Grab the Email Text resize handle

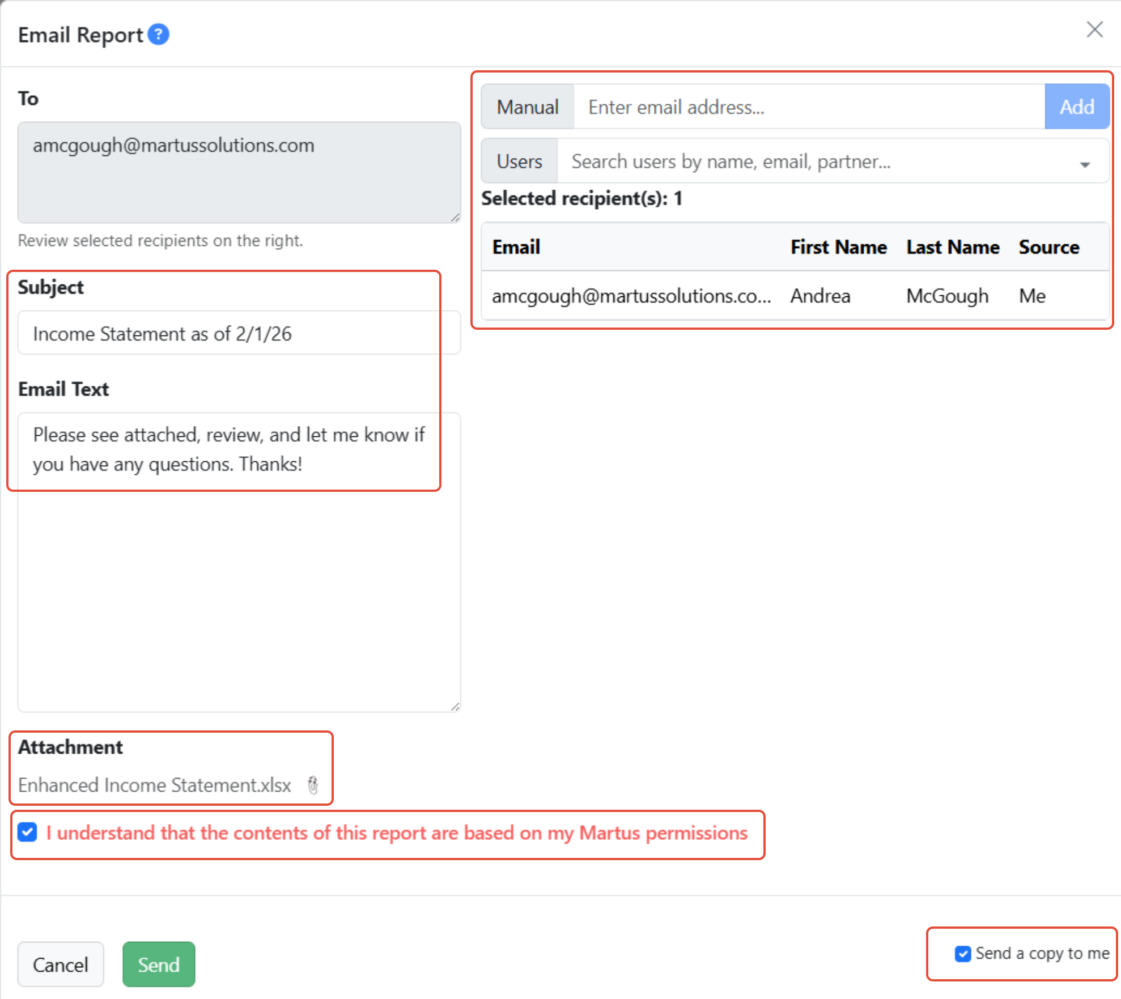(x=455, y=707)
